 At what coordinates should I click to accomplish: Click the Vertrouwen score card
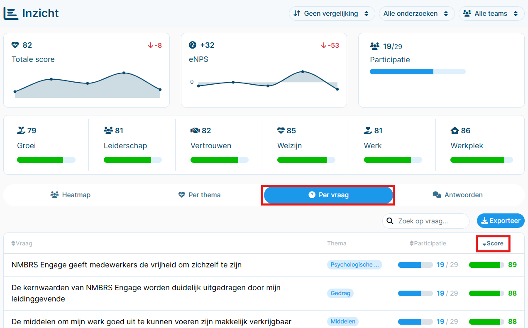[219, 144]
